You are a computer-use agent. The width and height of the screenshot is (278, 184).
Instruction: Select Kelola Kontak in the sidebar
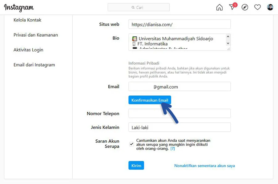27,20
